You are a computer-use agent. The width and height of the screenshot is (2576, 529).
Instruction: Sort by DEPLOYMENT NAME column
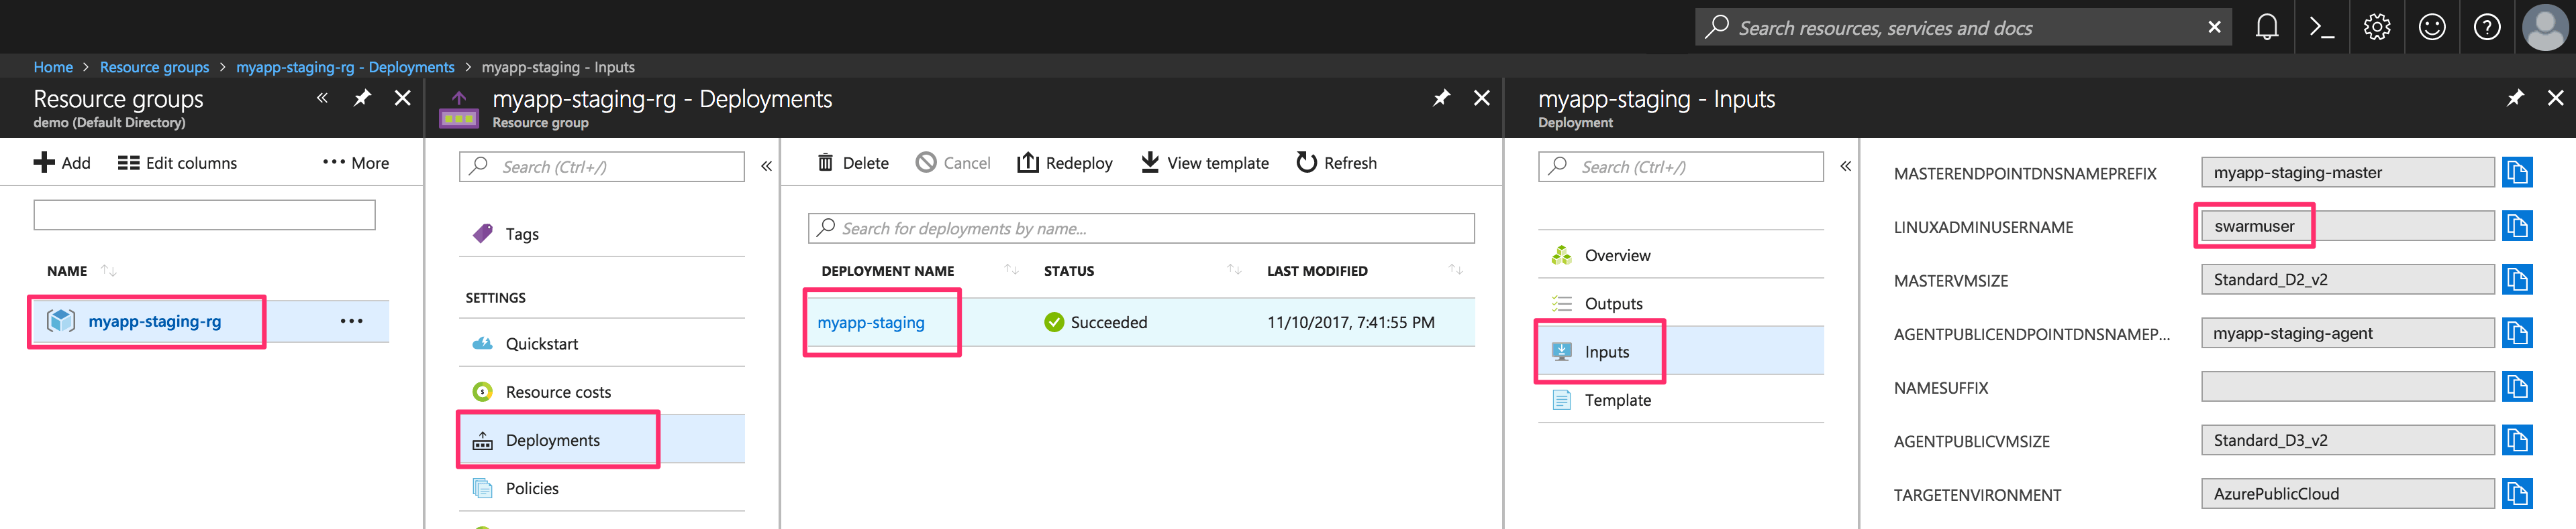pyautogui.click(x=887, y=271)
